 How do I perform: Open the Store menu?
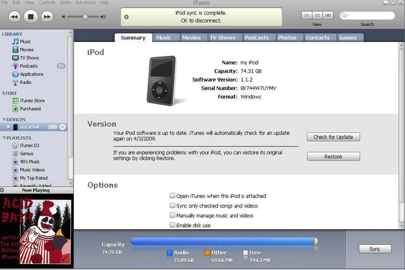click(65, 3)
